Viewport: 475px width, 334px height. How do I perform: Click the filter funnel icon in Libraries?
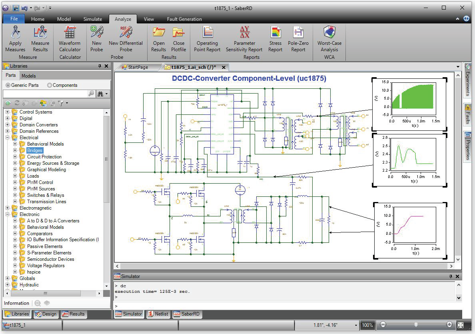[x=61, y=103]
